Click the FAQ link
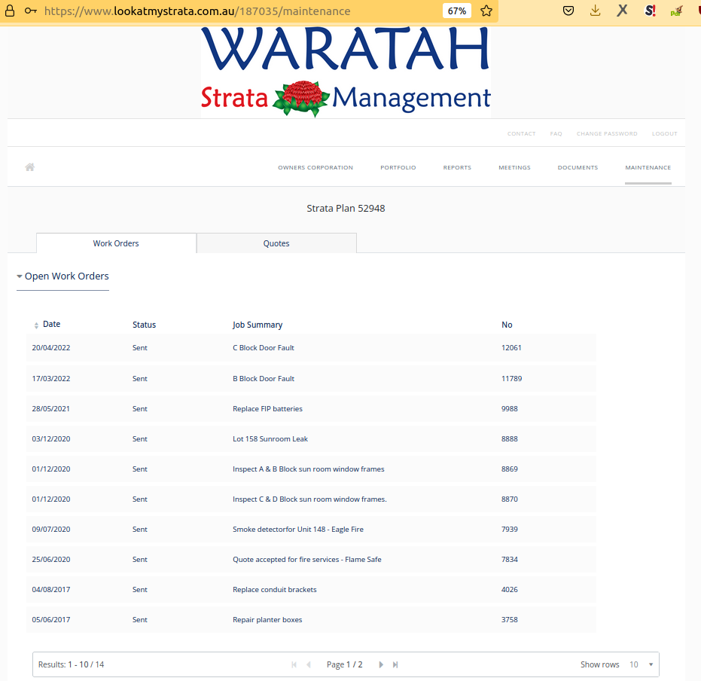 [556, 133]
